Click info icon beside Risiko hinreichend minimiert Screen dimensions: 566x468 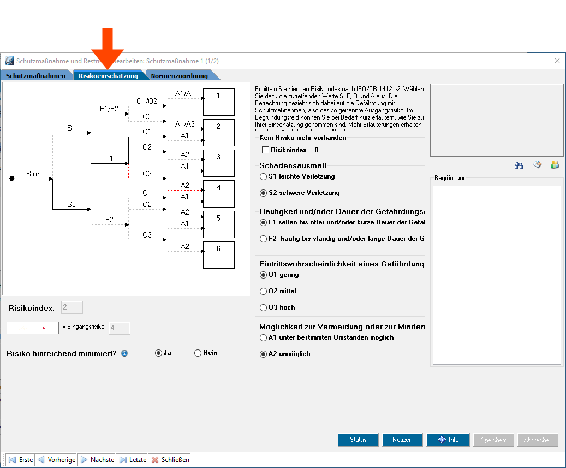pos(124,353)
